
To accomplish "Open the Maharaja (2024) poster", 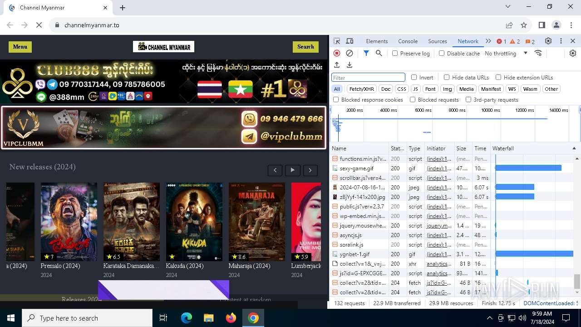I will [x=257, y=222].
